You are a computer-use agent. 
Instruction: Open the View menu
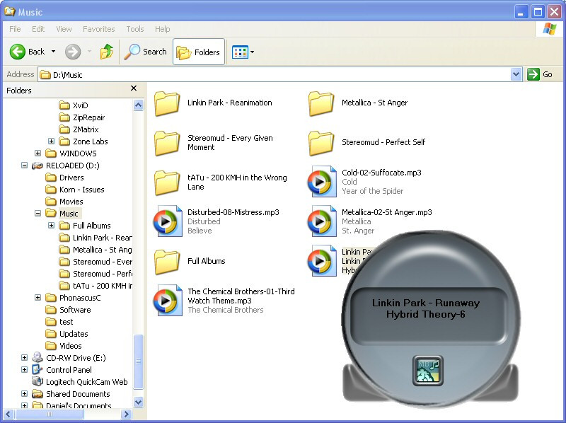point(64,29)
